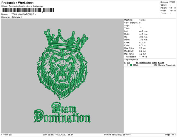Click the 'Brand' column header

click(x=161, y=63)
